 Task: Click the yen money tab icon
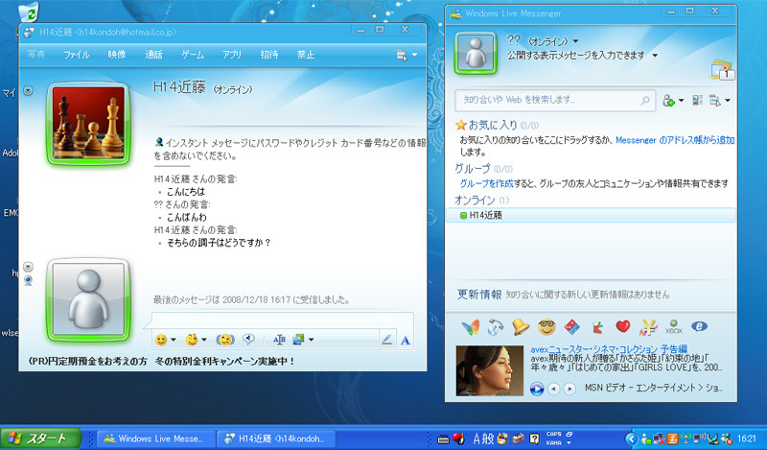click(x=648, y=327)
